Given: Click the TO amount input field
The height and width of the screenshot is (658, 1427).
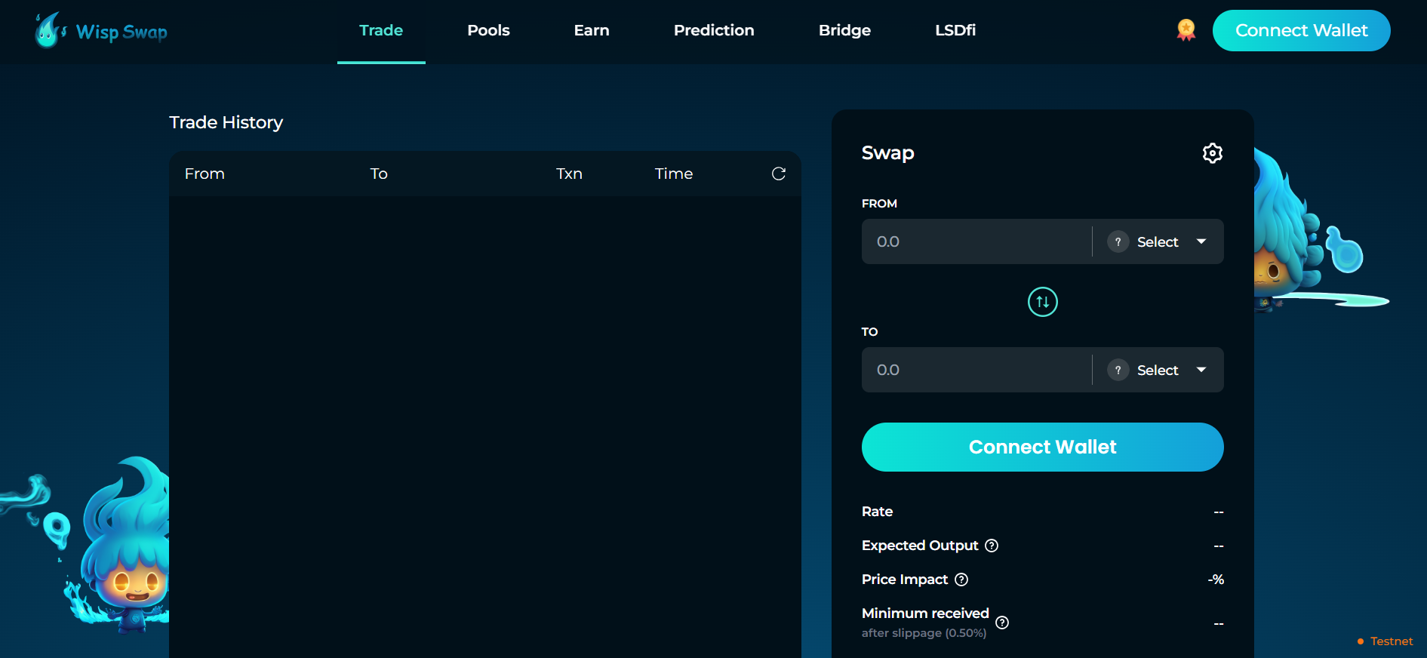Looking at the screenshot, I should (976, 370).
